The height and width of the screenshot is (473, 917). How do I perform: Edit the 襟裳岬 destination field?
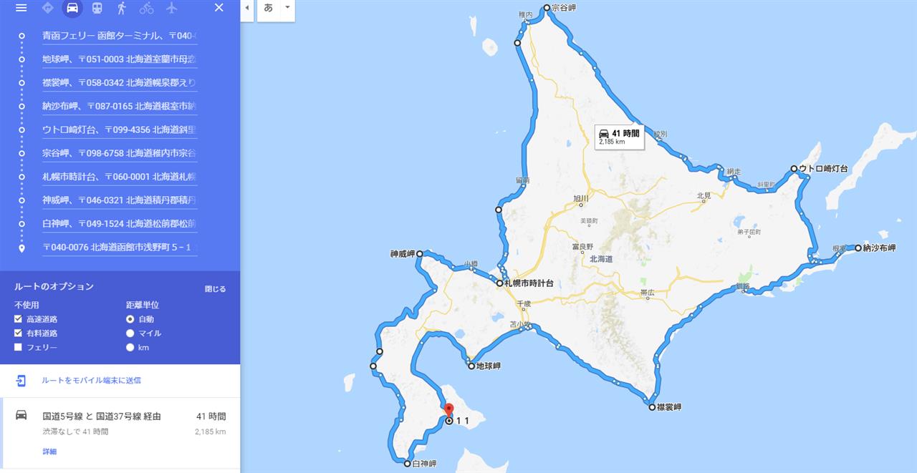[119, 82]
